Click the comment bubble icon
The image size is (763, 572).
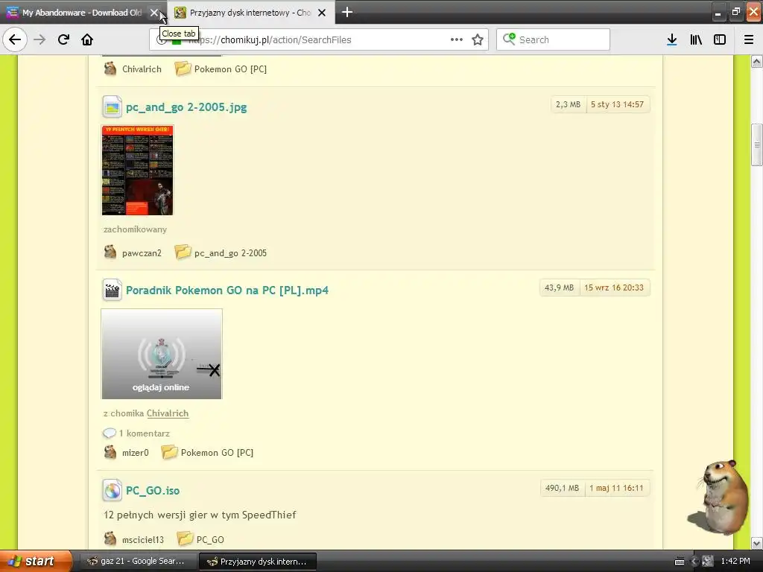[110, 433]
